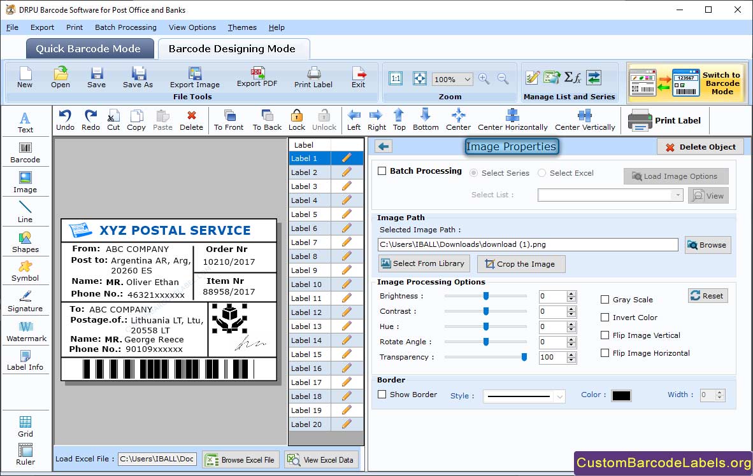Check Flip Image Horizontal

click(x=605, y=353)
